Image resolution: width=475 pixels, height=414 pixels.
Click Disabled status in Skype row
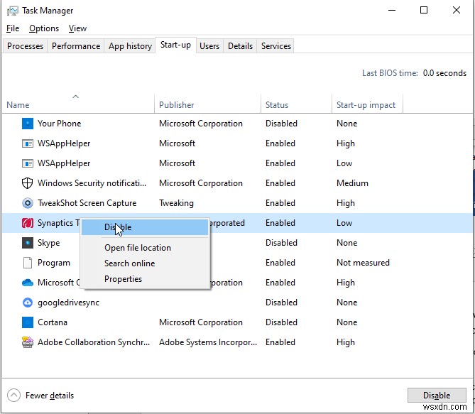point(281,243)
